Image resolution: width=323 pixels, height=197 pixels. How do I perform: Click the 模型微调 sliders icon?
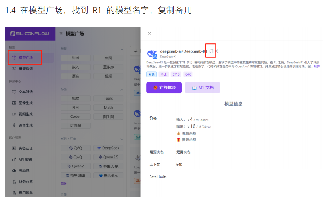point(14,69)
